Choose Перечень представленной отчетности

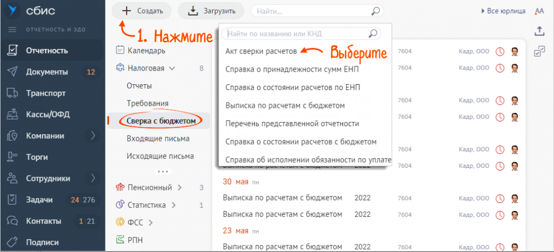(x=292, y=124)
